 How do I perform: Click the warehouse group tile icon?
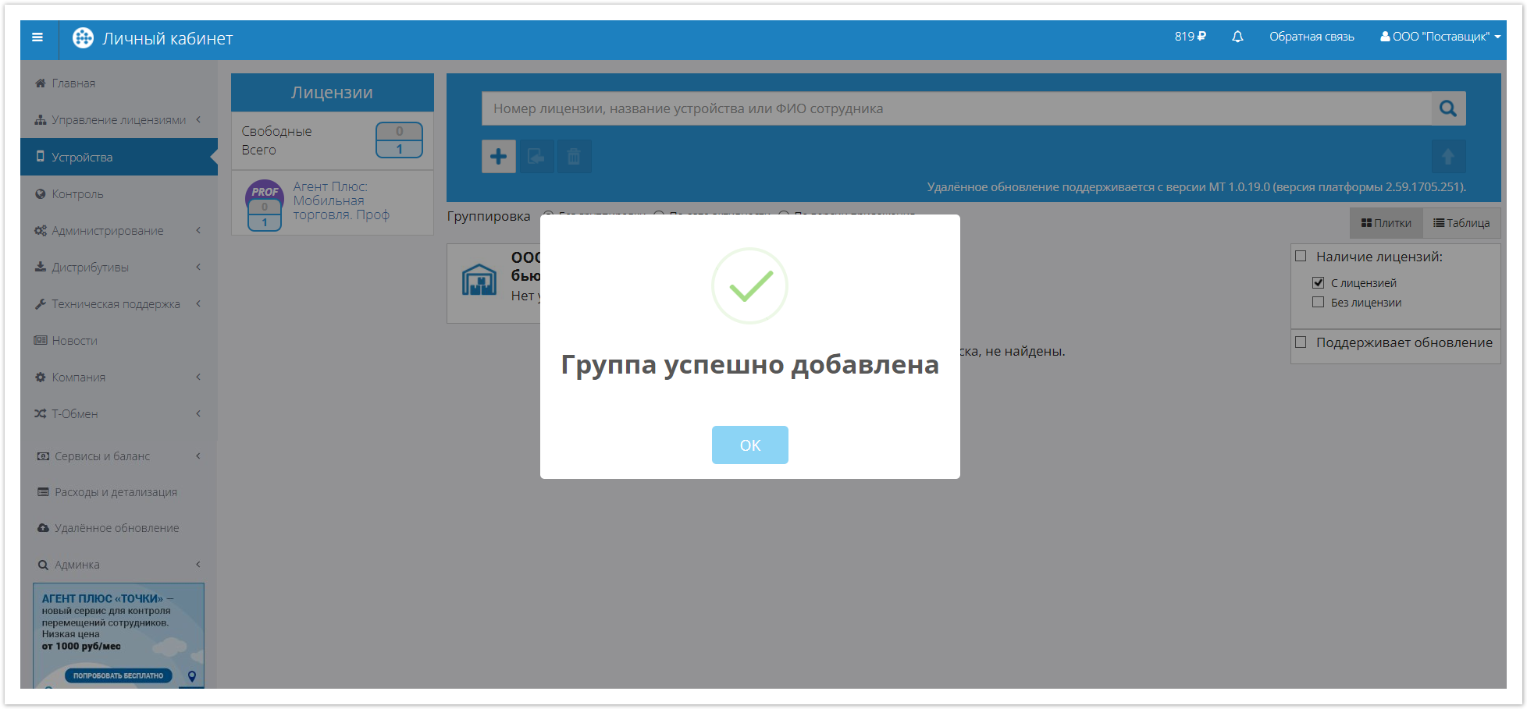click(x=479, y=280)
